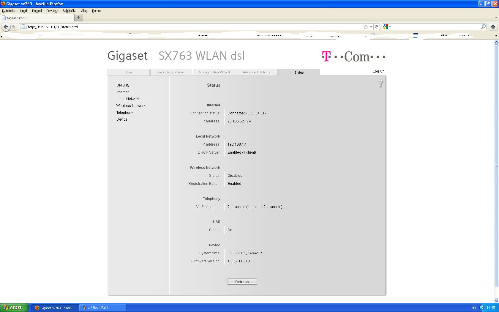Open the Basic Setup Wizard tab
Screen dimensions: 499x312
(x=171, y=72)
